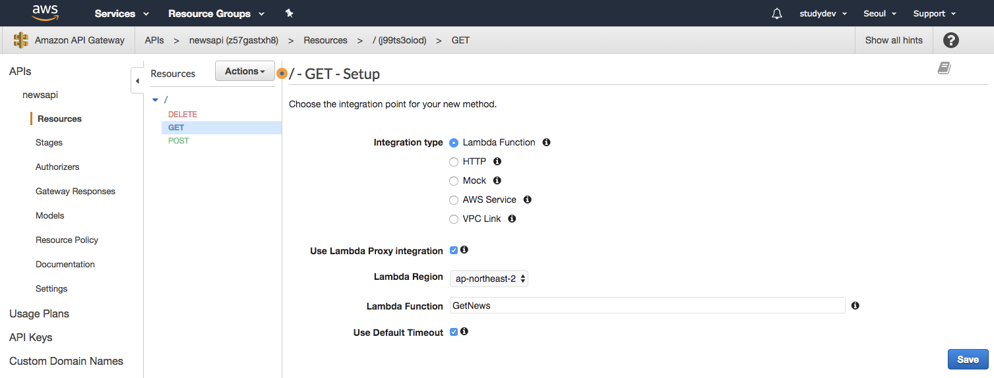
Task: Select the Mock integration type
Action: pos(454,181)
